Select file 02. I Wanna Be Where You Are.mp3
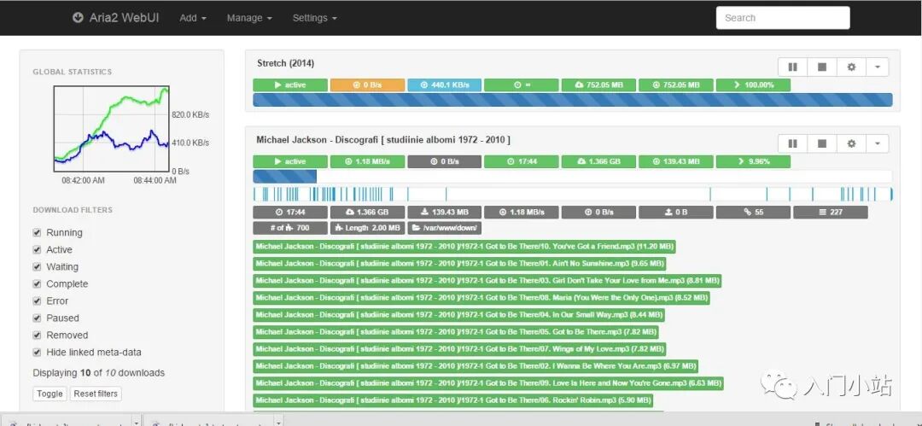 (476, 366)
